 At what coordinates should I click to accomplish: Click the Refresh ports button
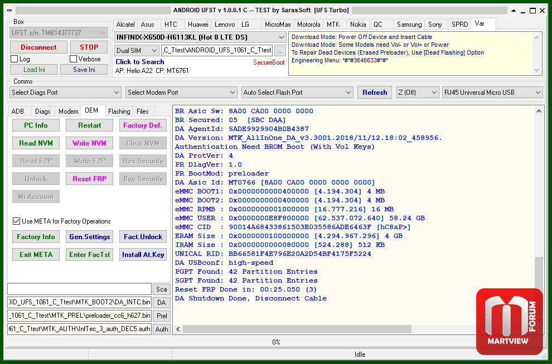375,92
